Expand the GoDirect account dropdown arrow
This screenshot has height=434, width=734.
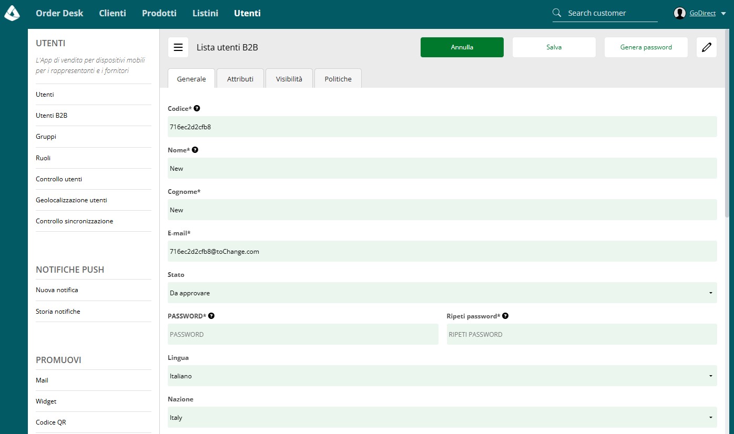tap(723, 14)
